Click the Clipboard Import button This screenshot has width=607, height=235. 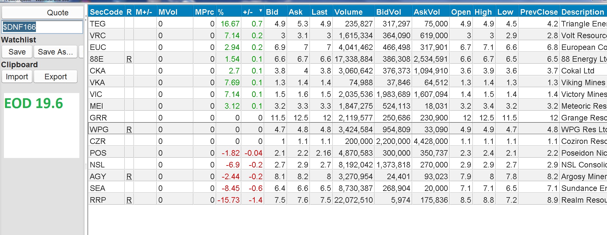tap(17, 77)
